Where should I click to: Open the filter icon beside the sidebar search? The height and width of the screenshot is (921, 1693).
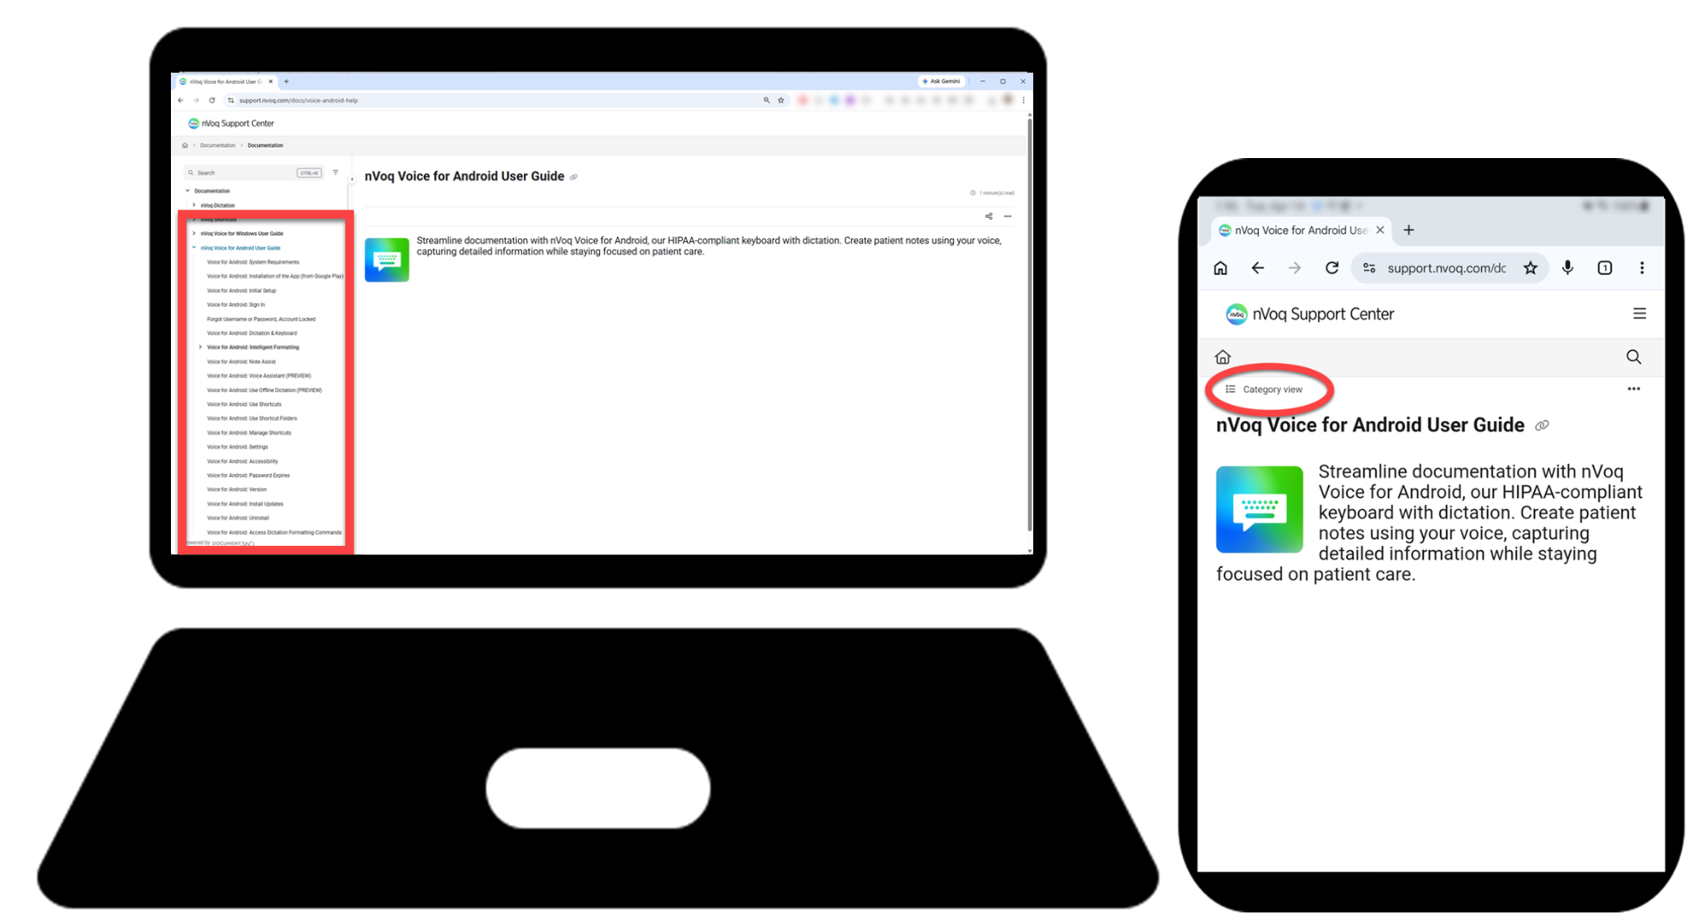click(336, 172)
